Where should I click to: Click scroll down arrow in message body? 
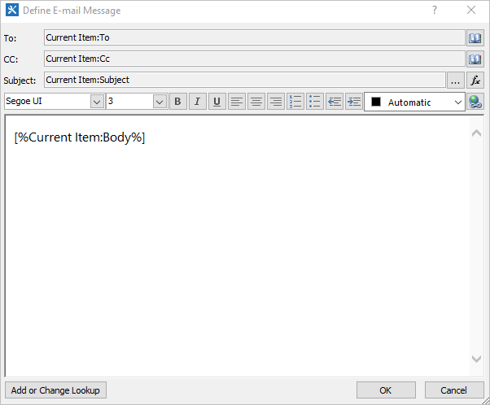pyautogui.click(x=476, y=359)
